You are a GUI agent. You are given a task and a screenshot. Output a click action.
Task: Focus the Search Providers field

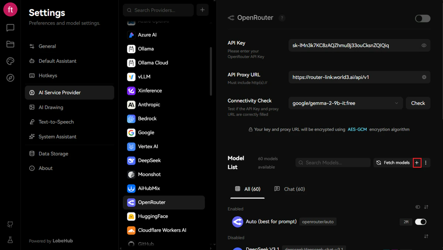[158, 10]
